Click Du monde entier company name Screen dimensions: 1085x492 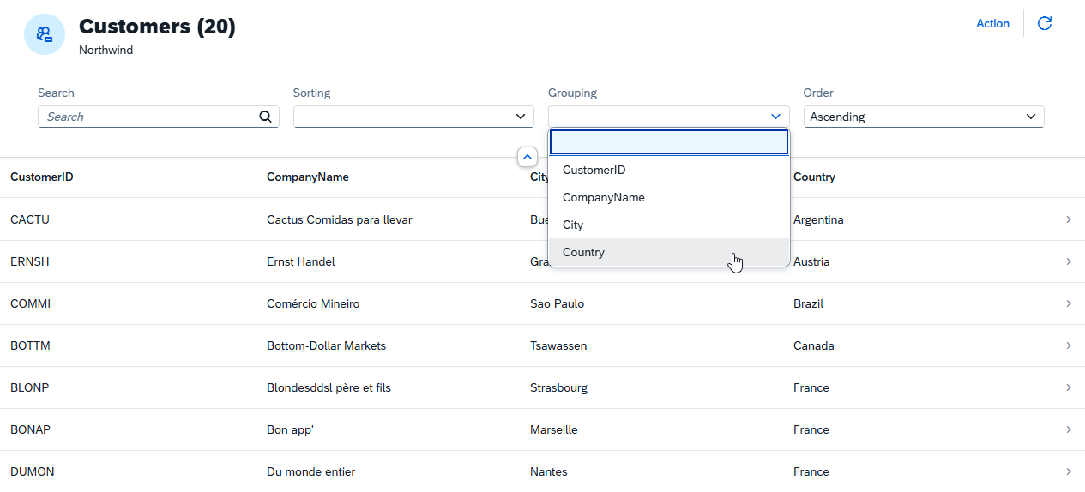click(x=310, y=471)
